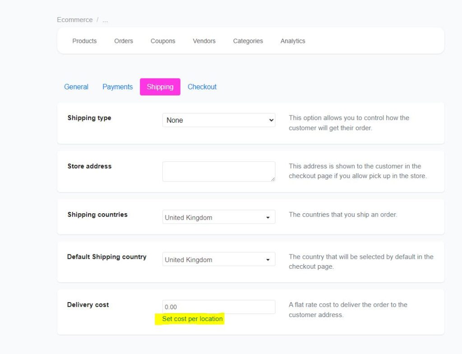Click the Shipping countries dropdown arrow
This screenshot has height=354, width=462.
[x=268, y=218]
